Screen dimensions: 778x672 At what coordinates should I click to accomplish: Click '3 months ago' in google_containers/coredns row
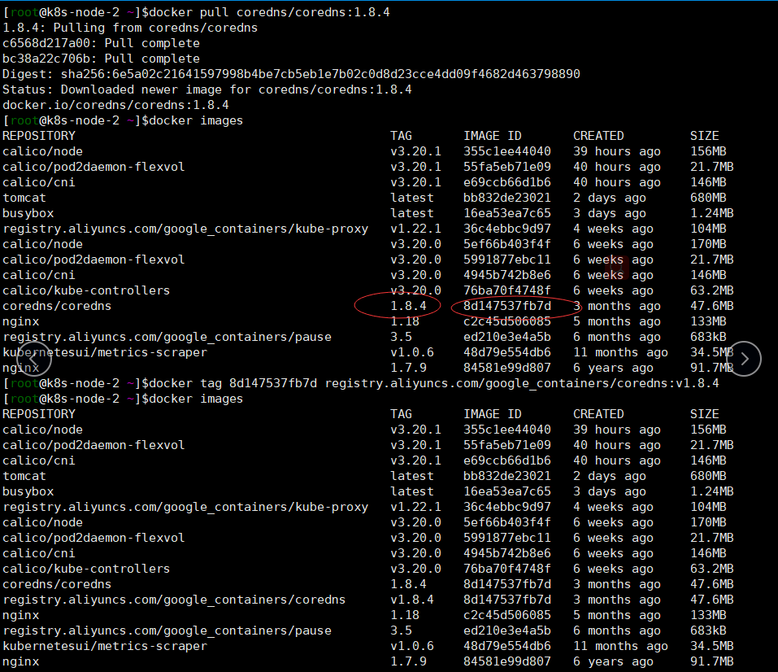pyautogui.click(x=617, y=600)
